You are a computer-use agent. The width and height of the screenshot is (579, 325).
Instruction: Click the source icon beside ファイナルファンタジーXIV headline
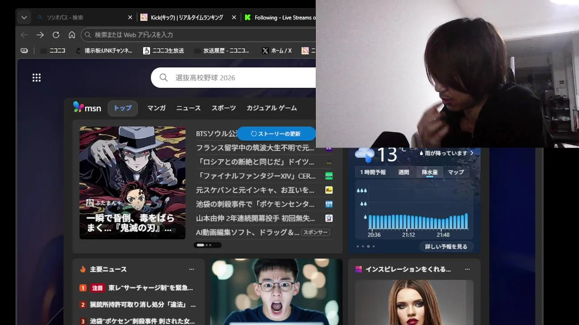coord(329,176)
